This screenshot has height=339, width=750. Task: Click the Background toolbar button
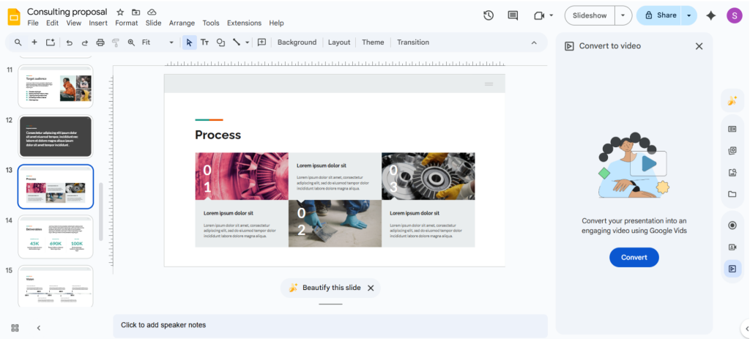pyautogui.click(x=297, y=42)
